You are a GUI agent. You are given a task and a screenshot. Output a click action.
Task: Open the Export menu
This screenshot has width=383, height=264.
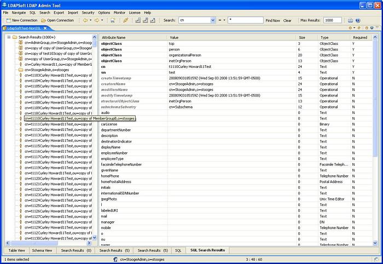59,12
